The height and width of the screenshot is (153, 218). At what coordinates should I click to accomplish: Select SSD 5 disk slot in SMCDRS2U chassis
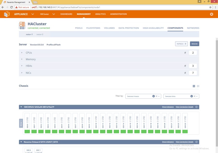pos(62,123)
